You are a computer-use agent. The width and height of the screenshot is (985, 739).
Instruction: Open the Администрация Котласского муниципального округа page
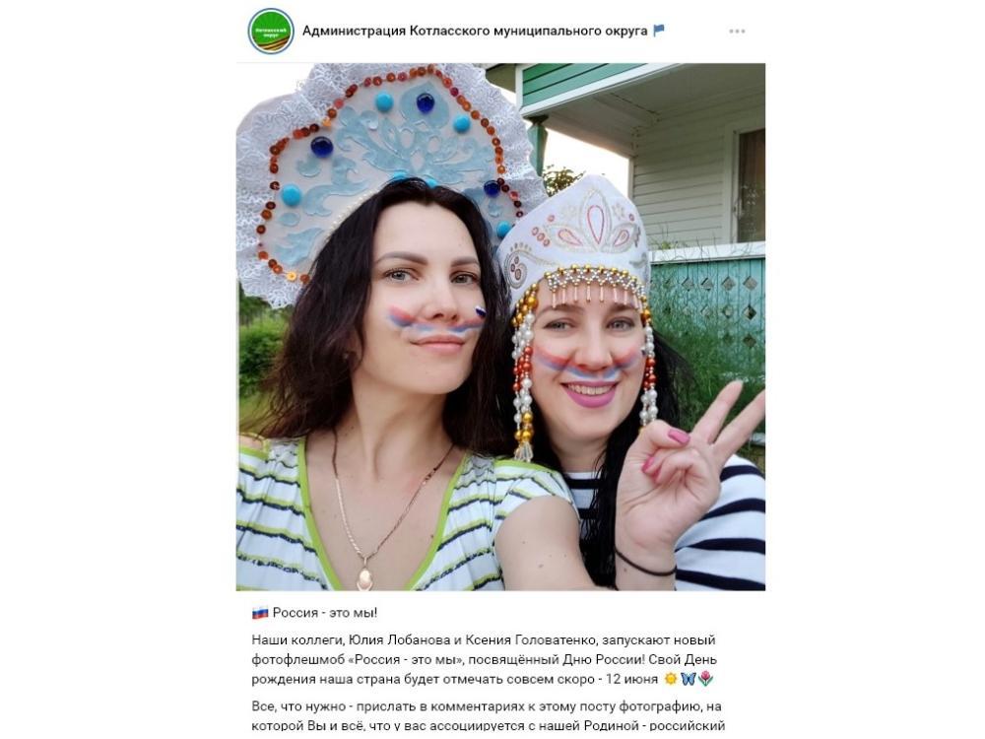[475, 31]
